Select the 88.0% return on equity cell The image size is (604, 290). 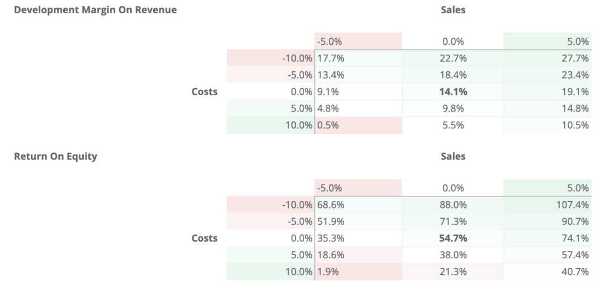coord(452,205)
